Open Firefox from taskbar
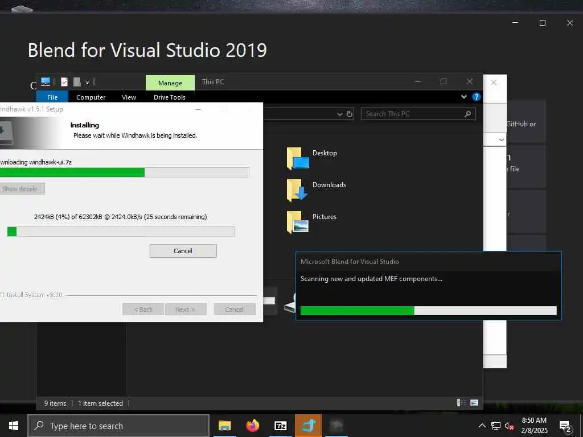Screen dimensions: 583x437 click(x=252, y=426)
